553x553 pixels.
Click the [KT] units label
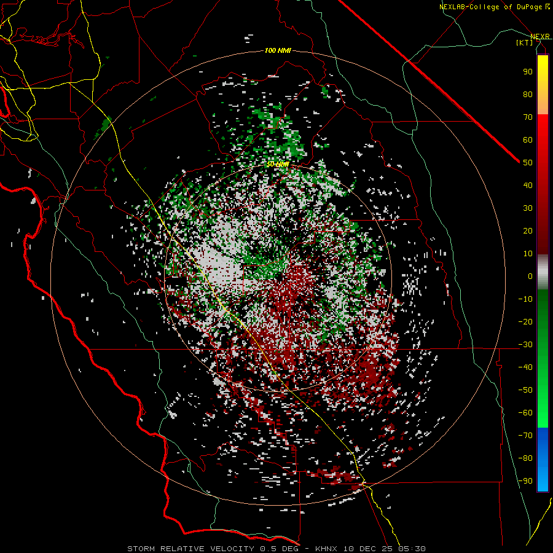pyautogui.click(x=525, y=42)
